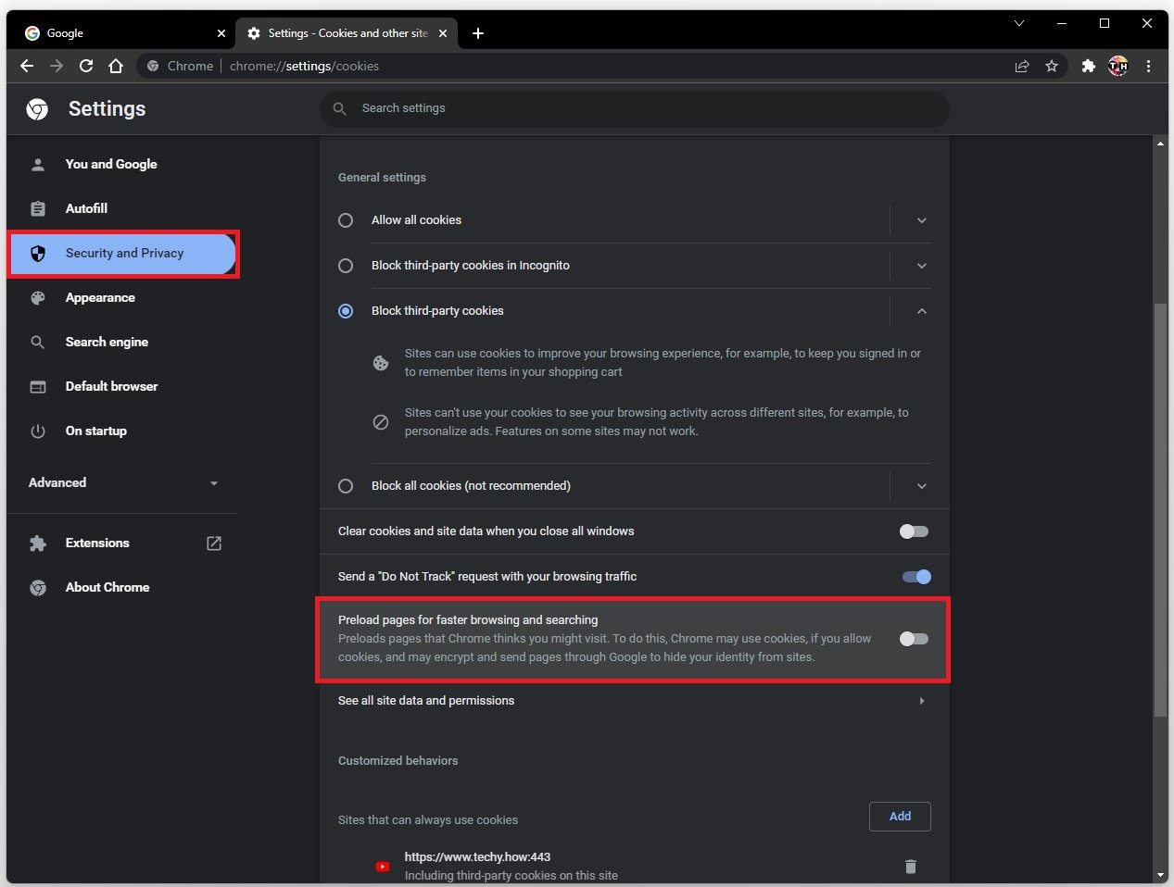Bookmark this page with the star icon

click(1052, 66)
